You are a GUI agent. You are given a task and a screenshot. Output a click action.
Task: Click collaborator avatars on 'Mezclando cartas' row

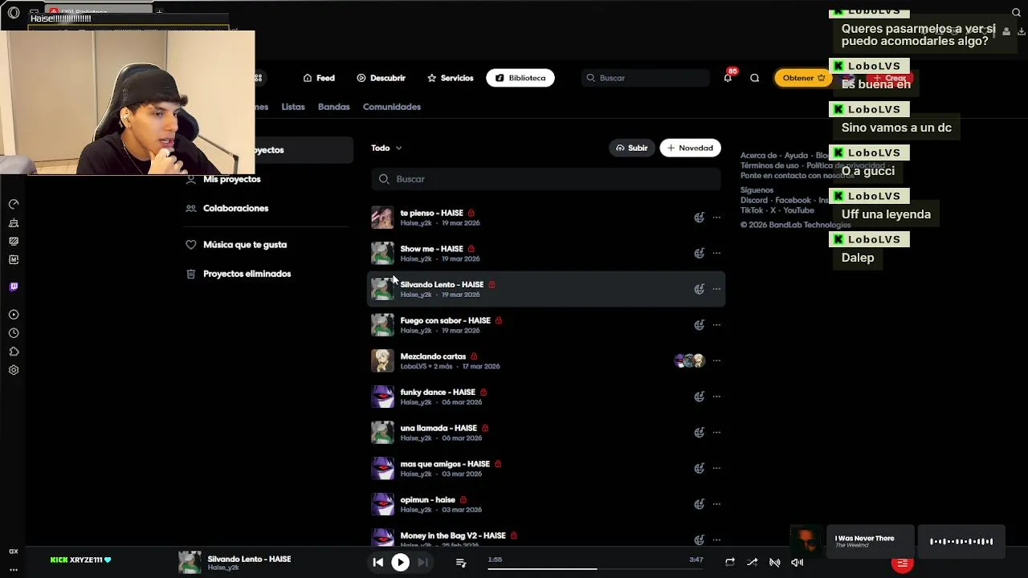[x=689, y=360]
